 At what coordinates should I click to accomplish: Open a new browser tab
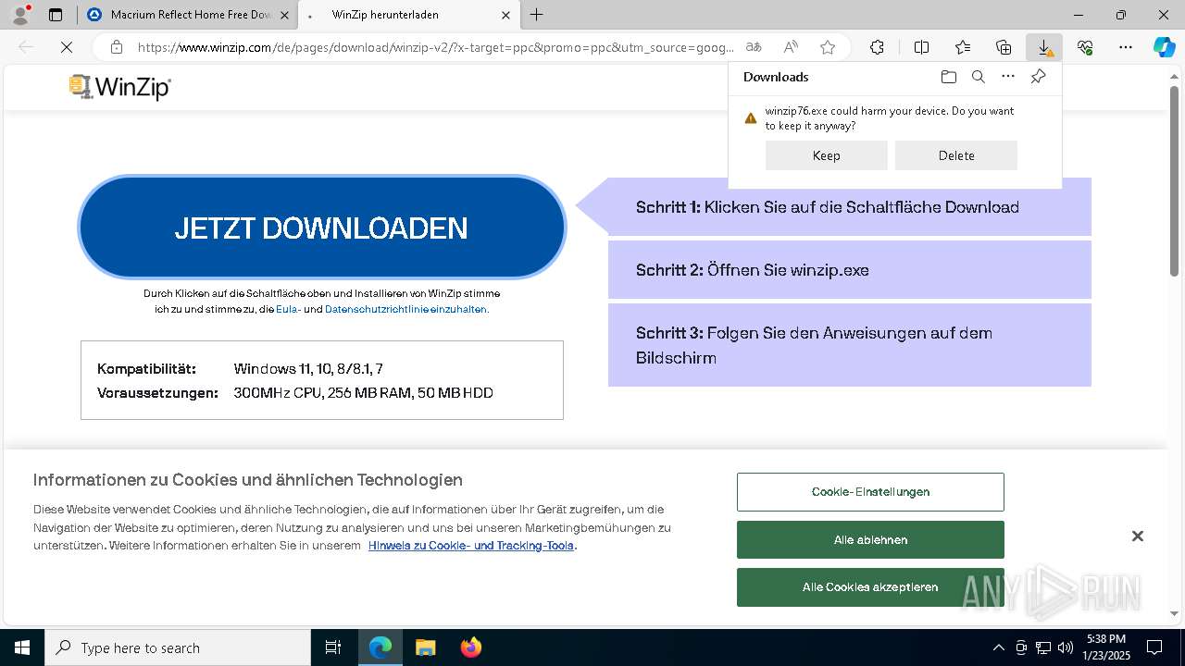[537, 15]
